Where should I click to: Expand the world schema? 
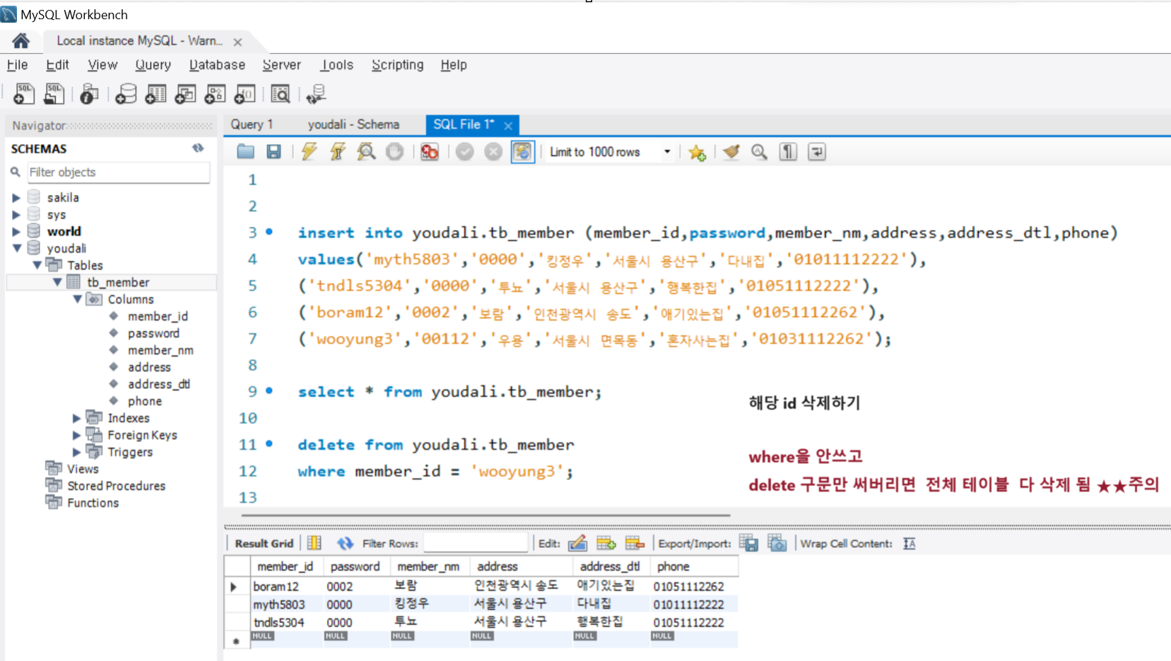[x=16, y=232]
